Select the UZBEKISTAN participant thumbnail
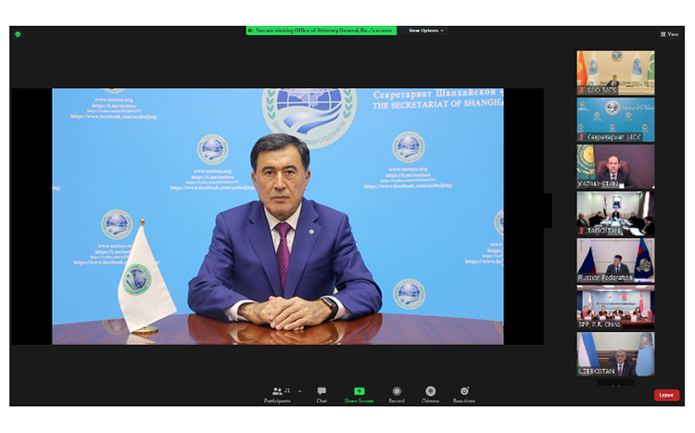Screen dimensions: 695x433 [615, 354]
